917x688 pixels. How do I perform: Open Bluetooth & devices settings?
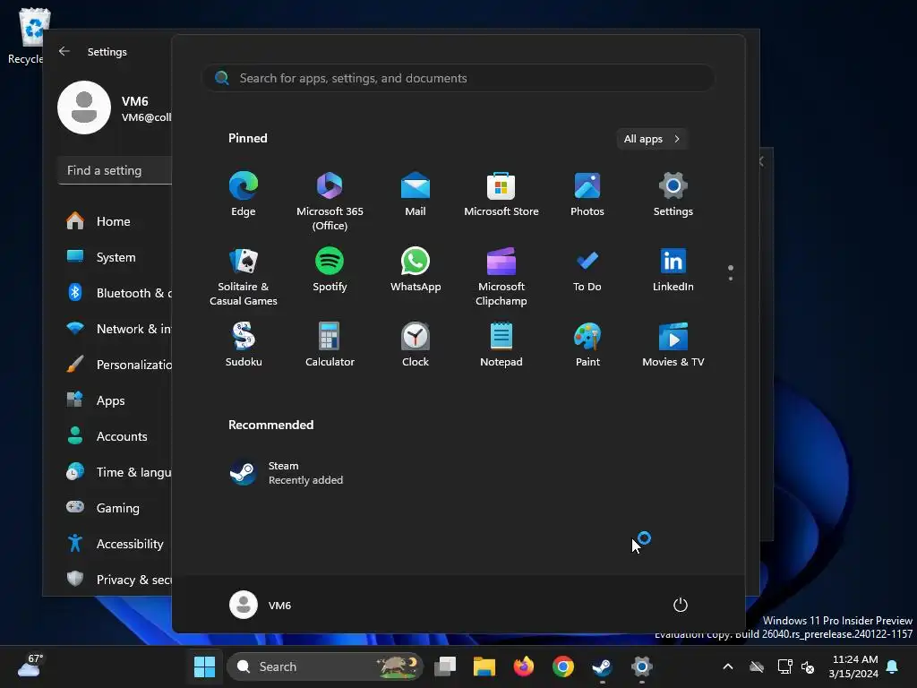click(x=117, y=293)
